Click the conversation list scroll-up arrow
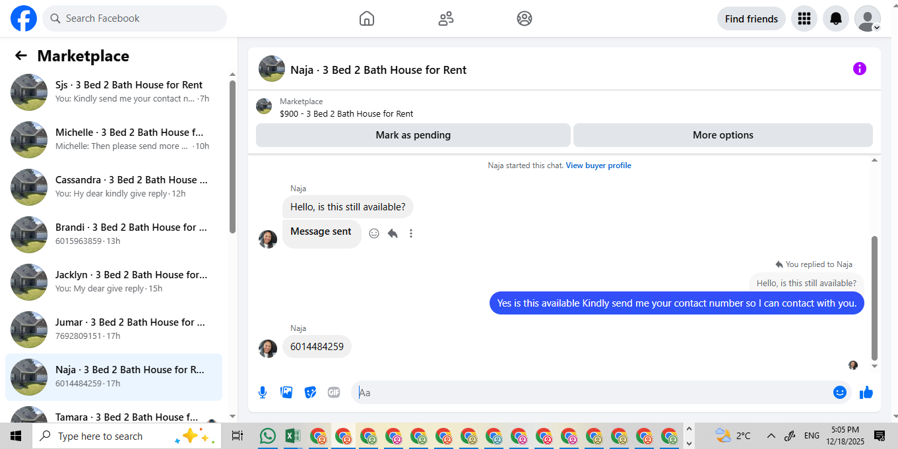The width and height of the screenshot is (898, 449). [232, 74]
